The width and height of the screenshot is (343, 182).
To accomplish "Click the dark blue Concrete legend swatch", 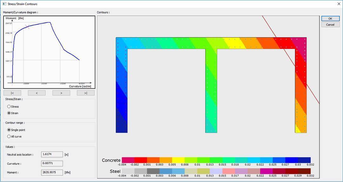I will pyautogui.click(x=304, y=160).
